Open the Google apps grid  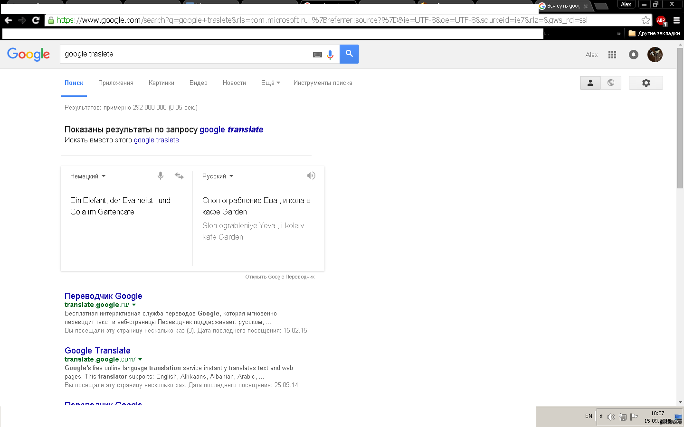612,55
